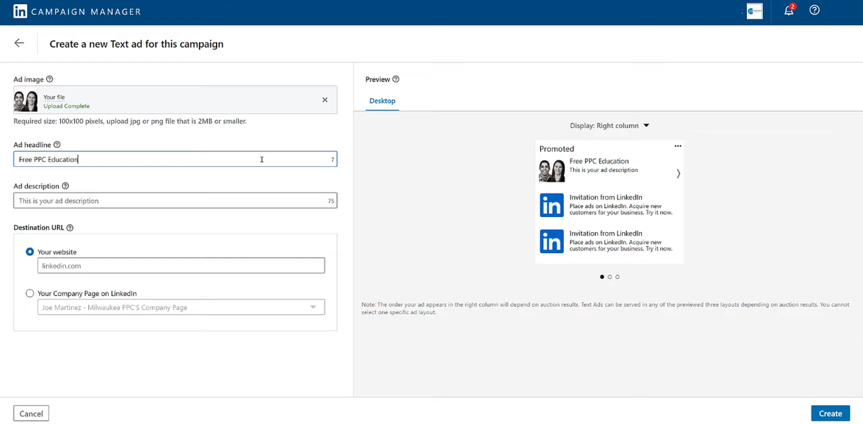This screenshot has width=863, height=424.
Task: Click the website URL input field
Action: click(181, 266)
